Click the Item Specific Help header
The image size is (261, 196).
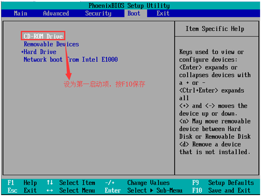215,29
